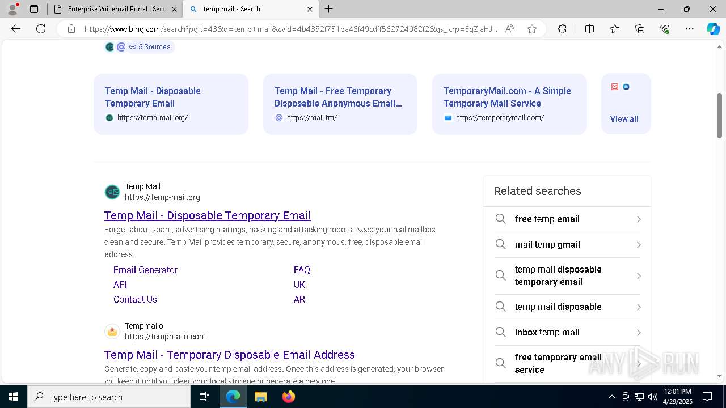Select the temp mail - Search tab

[x=251, y=9]
